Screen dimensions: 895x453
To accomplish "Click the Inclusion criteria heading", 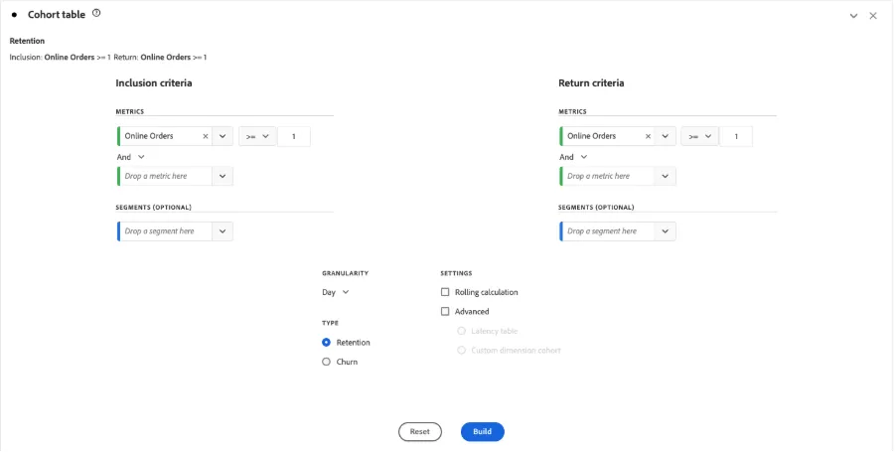I will pos(154,83).
